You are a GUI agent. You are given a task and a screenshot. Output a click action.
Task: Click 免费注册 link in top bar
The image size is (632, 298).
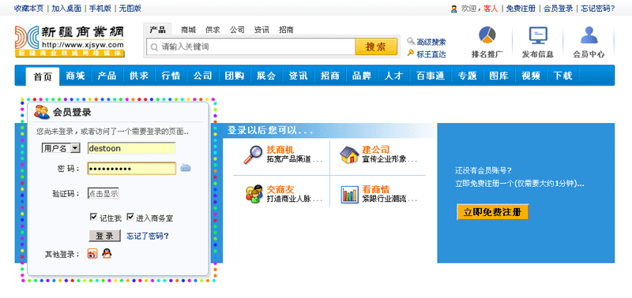pos(521,9)
